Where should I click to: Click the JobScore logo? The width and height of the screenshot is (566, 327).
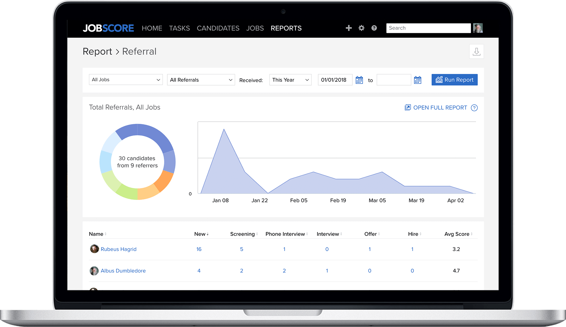(x=108, y=28)
